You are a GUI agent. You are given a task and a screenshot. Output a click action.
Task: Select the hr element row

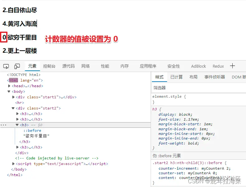click(20, 103)
